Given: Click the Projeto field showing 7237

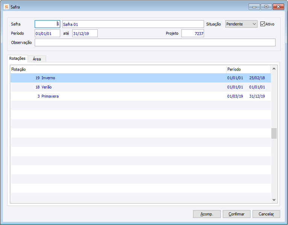Looking at the screenshot, I should 193,33.
